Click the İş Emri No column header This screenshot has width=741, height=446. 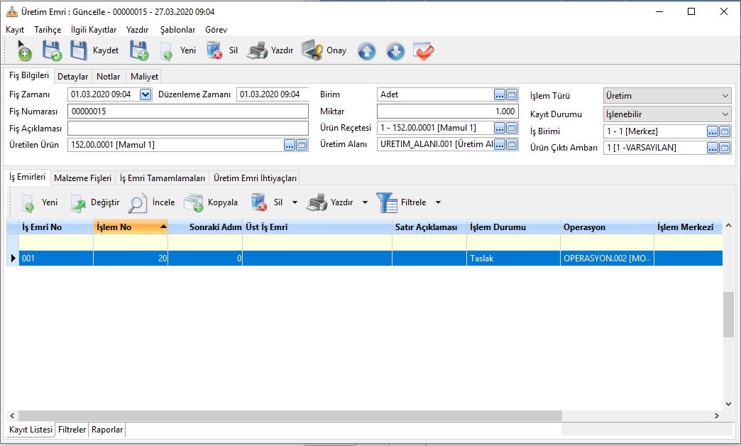[56, 227]
